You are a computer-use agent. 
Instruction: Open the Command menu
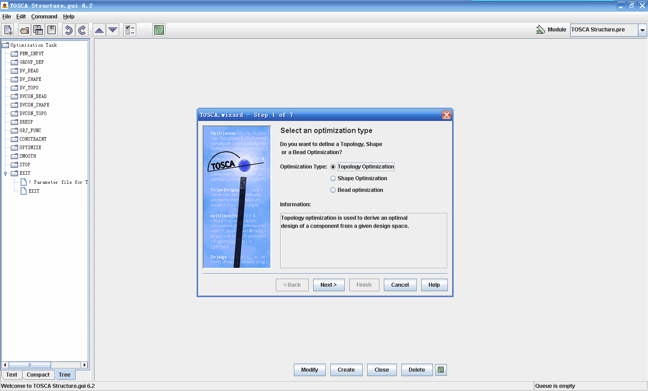pos(44,17)
